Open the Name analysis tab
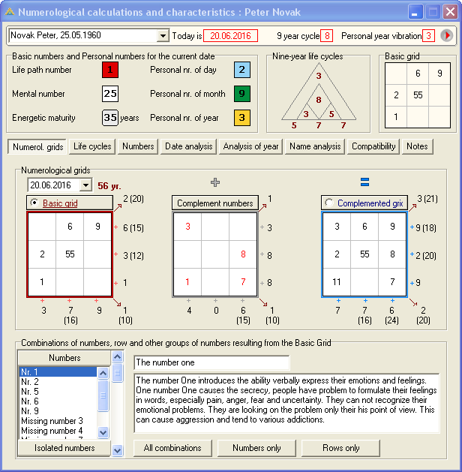Screen dimensions: 462x472 (x=314, y=146)
